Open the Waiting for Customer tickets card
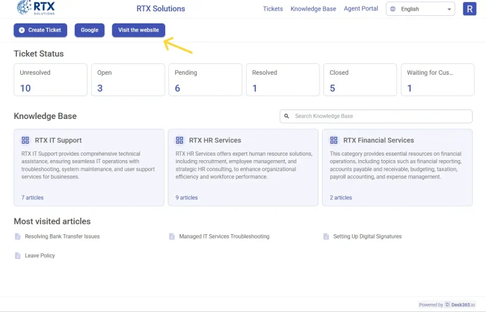 (438, 80)
